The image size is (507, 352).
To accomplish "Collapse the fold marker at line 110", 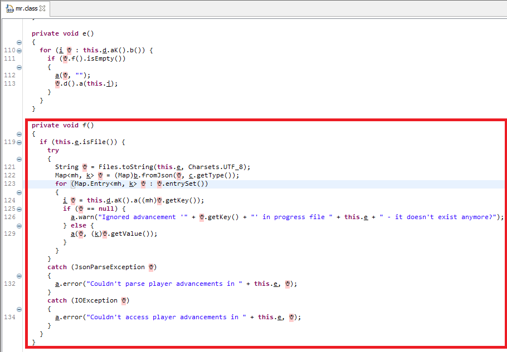I will (x=19, y=51).
